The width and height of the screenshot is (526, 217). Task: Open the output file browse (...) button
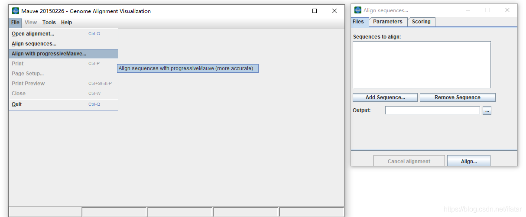click(487, 111)
